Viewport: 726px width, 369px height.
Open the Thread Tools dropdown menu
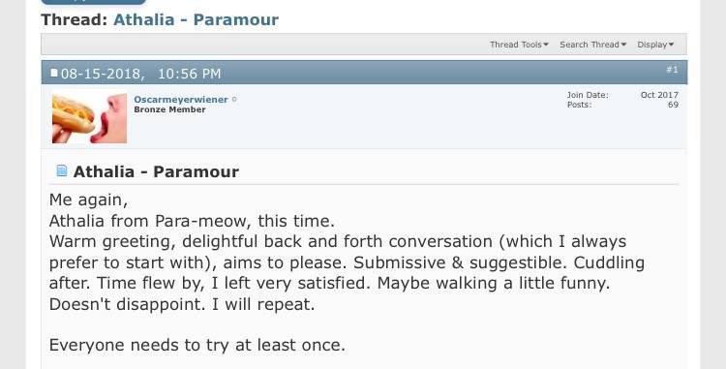coord(519,45)
